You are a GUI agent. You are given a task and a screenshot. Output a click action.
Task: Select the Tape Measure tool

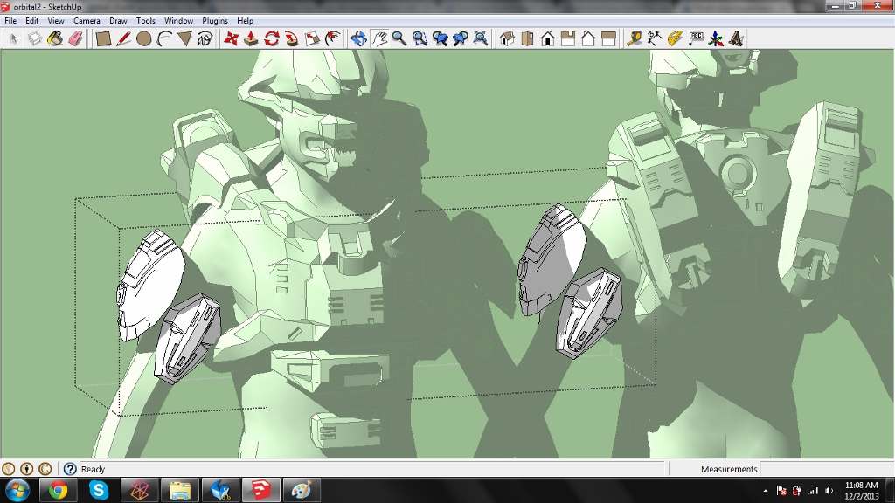[635, 38]
